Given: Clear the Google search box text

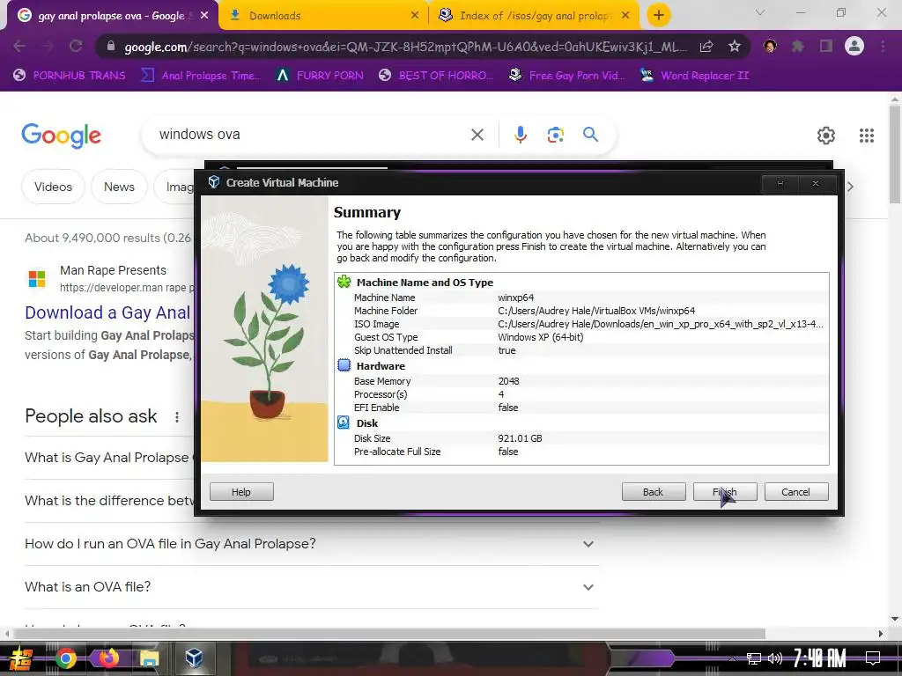Looking at the screenshot, I should [x=477, y=135].
